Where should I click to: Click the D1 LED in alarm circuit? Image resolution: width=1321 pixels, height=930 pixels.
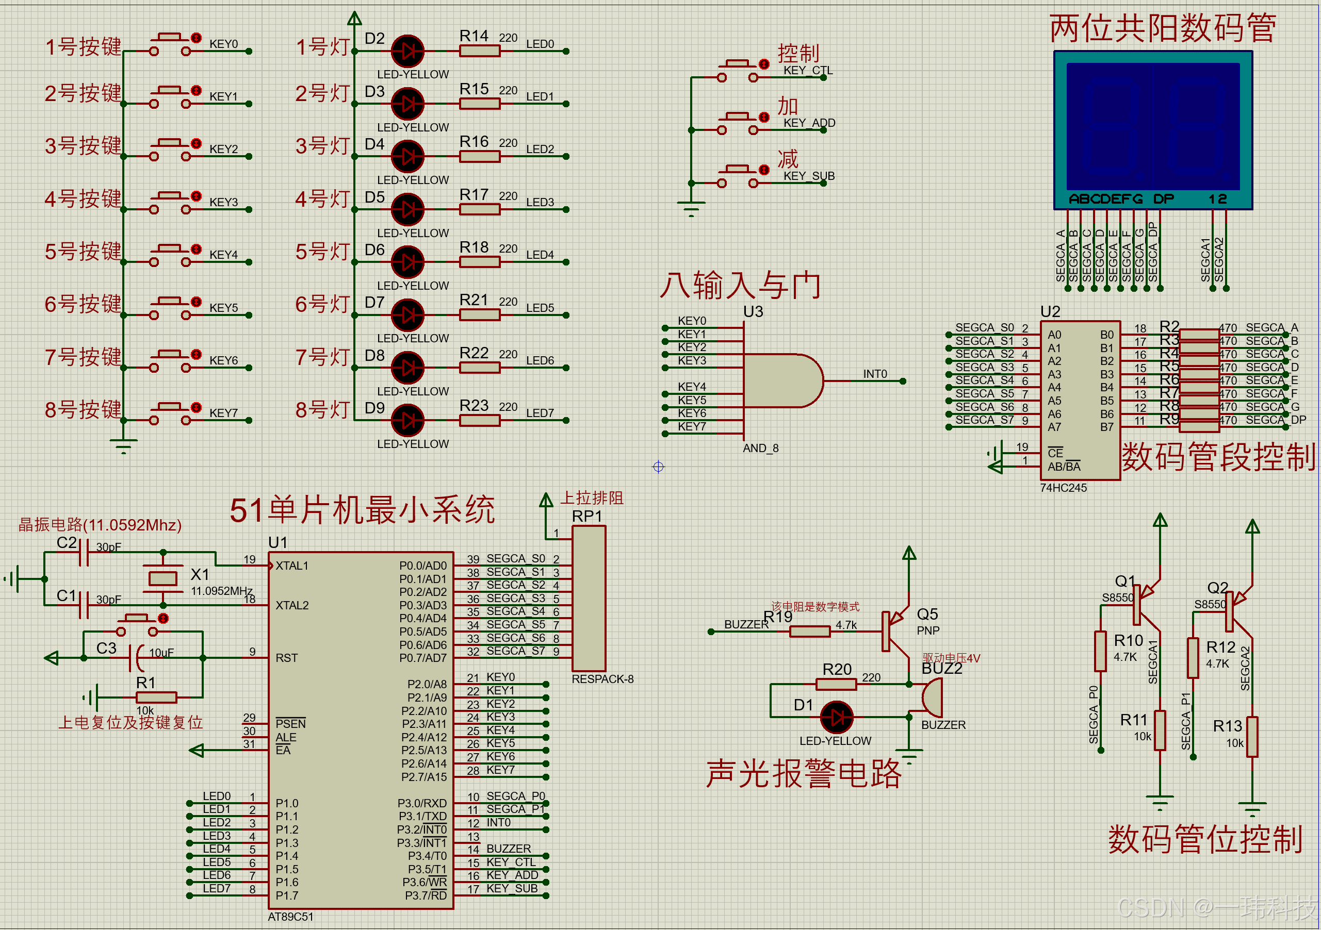[x=836, y=717]
